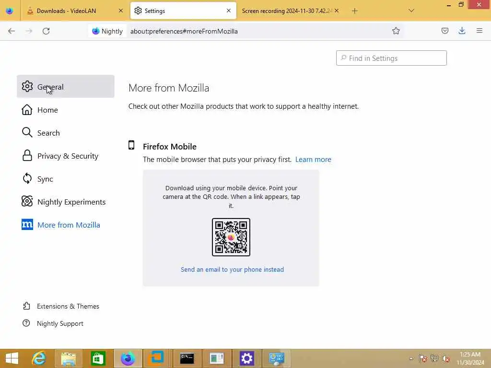This screenshot has height=368, width=491.
Task: Open Nightly Support link
Action: 53,323
